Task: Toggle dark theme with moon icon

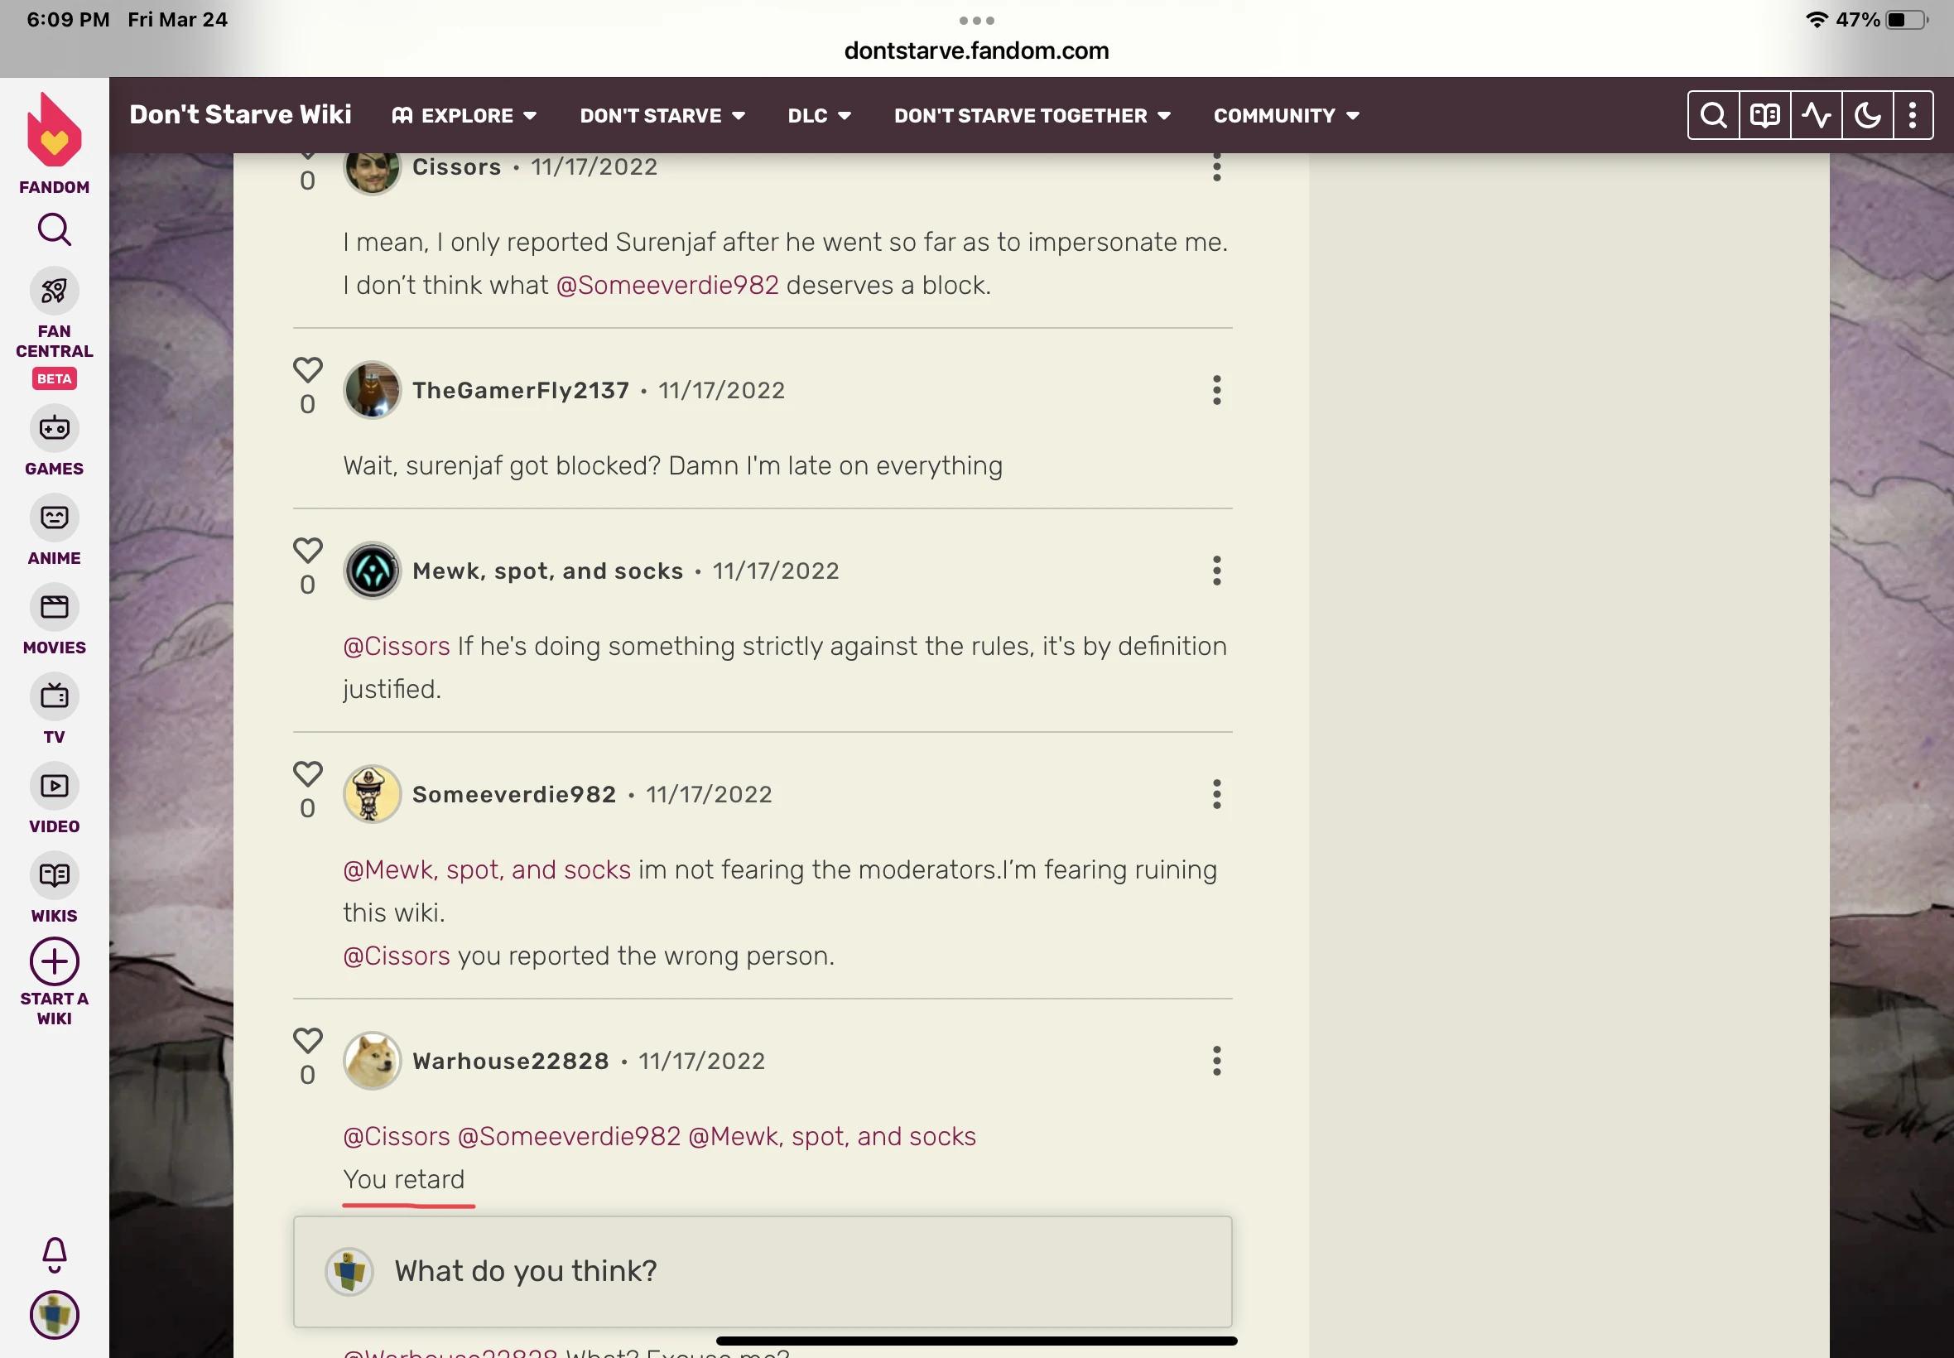Action: point(1866,115)
